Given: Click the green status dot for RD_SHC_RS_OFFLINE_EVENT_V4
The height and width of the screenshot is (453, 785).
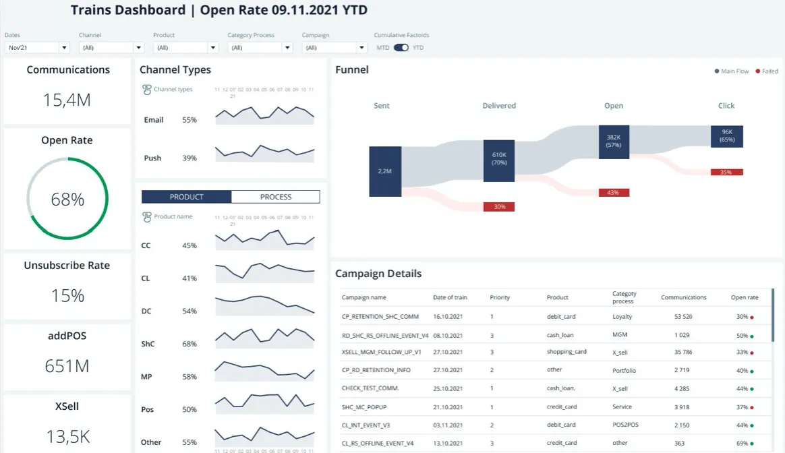Looking at the screenshot, I should click(x=752, y=336).
